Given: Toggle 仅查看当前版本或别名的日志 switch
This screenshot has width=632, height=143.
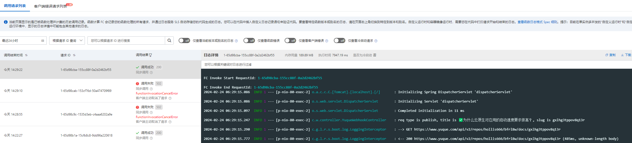Looking at the screenshot, I should 184,40.
